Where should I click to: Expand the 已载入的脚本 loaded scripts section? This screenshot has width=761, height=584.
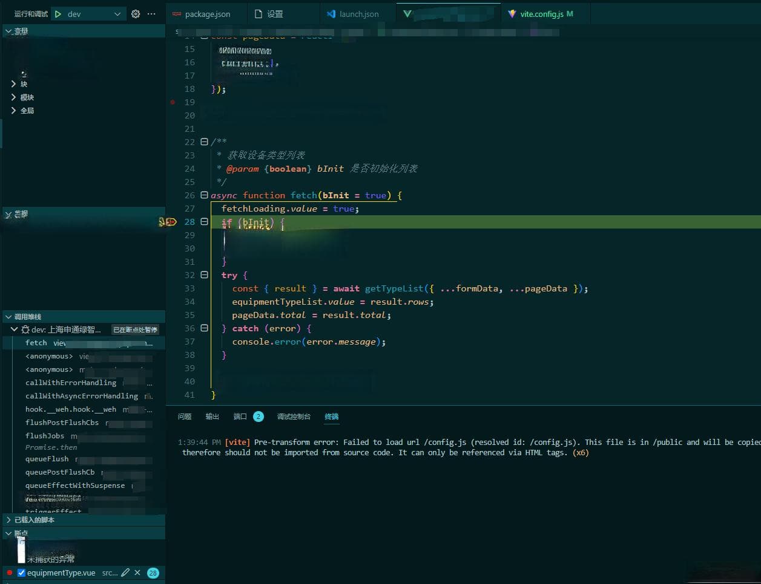click(84, 520)
